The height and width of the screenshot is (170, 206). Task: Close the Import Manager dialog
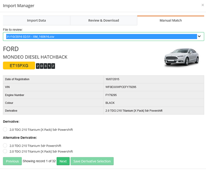(202, 5)
